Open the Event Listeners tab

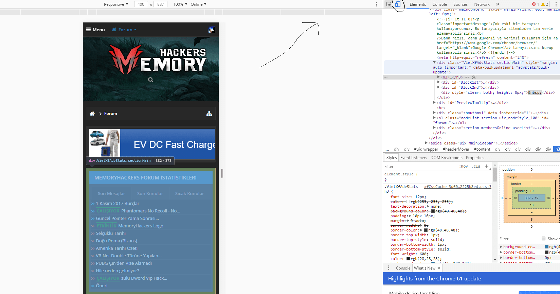(414, 158)
